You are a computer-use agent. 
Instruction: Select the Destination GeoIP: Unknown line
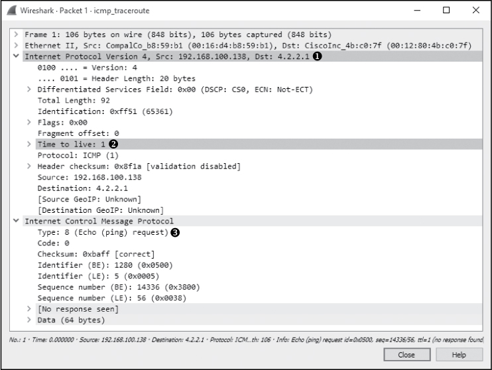click(x=259, y=210)
